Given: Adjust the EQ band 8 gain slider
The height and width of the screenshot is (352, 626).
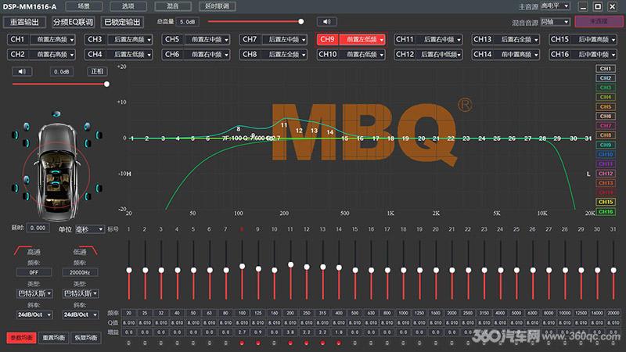Looking at the screenshot, I should pyautogui.click(x=242, y=270).
